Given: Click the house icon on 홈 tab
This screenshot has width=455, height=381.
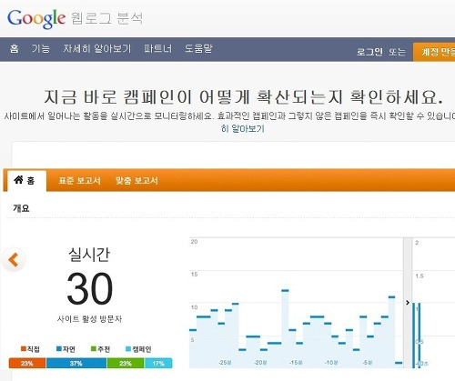Looking at the screenshot, I should 18,180.
